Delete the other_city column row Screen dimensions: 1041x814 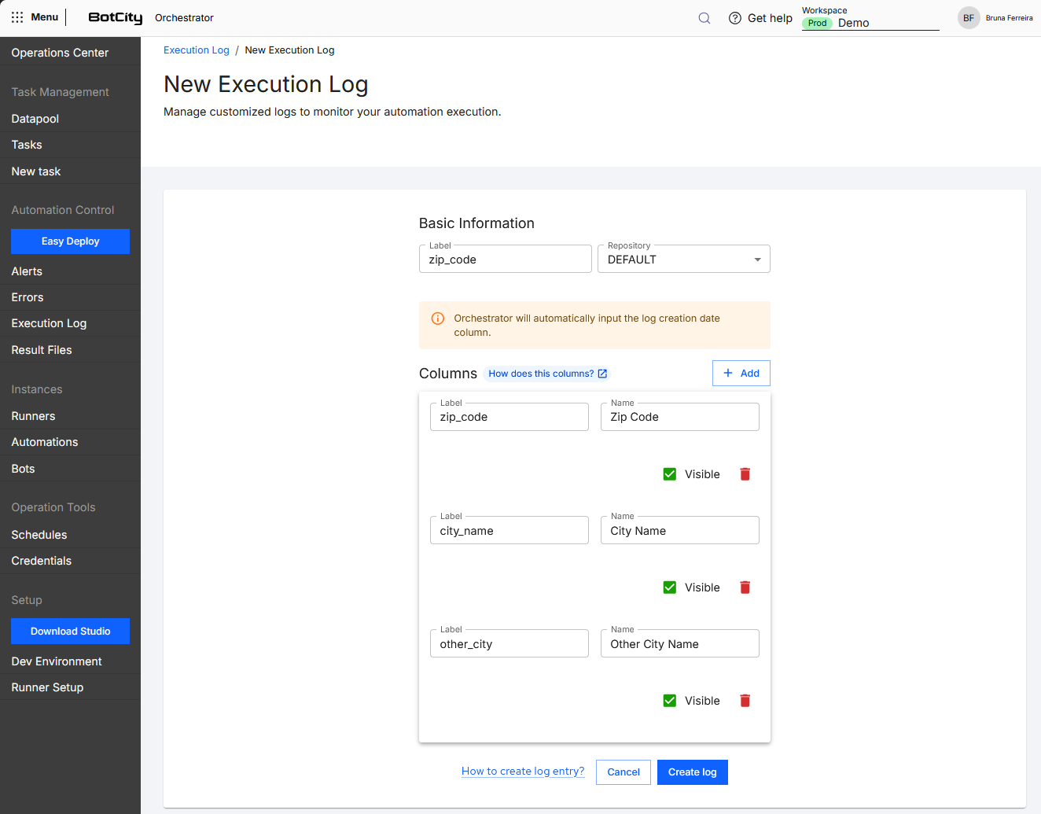745,701
